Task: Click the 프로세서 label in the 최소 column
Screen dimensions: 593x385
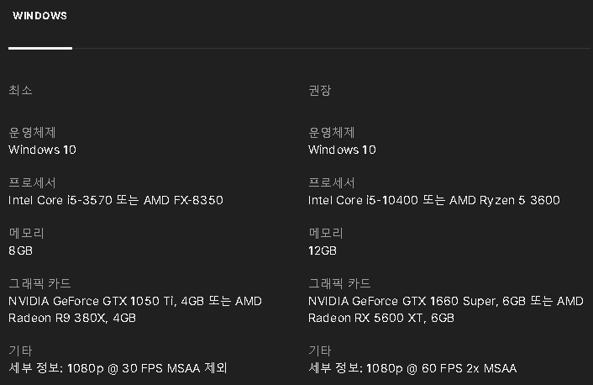Action: (x=32, y=183)
